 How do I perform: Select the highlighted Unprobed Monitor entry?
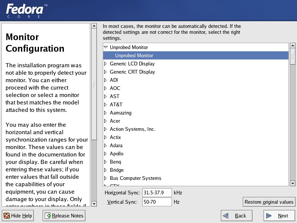[x=134, y=56]
